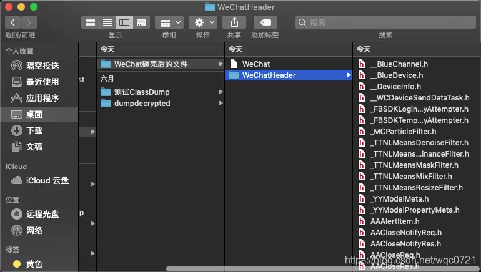Click WeChatHeader title bar folder icon
The width and height of the screenshot is (481, 272).
click(209, 7)
